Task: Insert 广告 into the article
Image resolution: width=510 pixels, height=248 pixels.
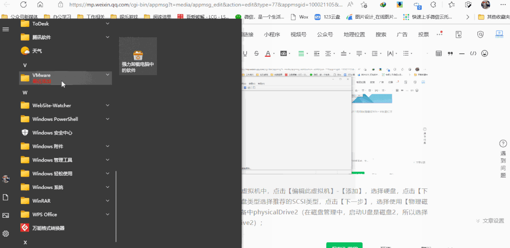Action: coord(402,34)
